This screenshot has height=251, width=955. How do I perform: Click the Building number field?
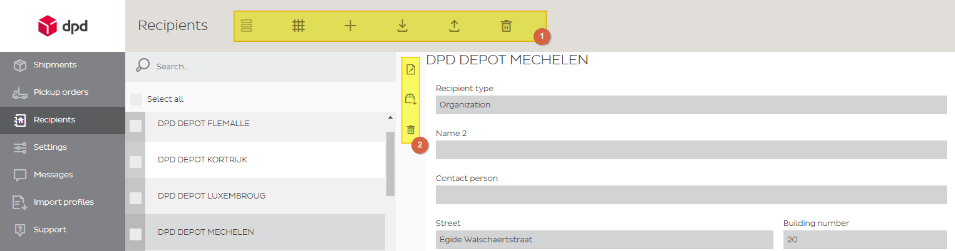(865, 240)
